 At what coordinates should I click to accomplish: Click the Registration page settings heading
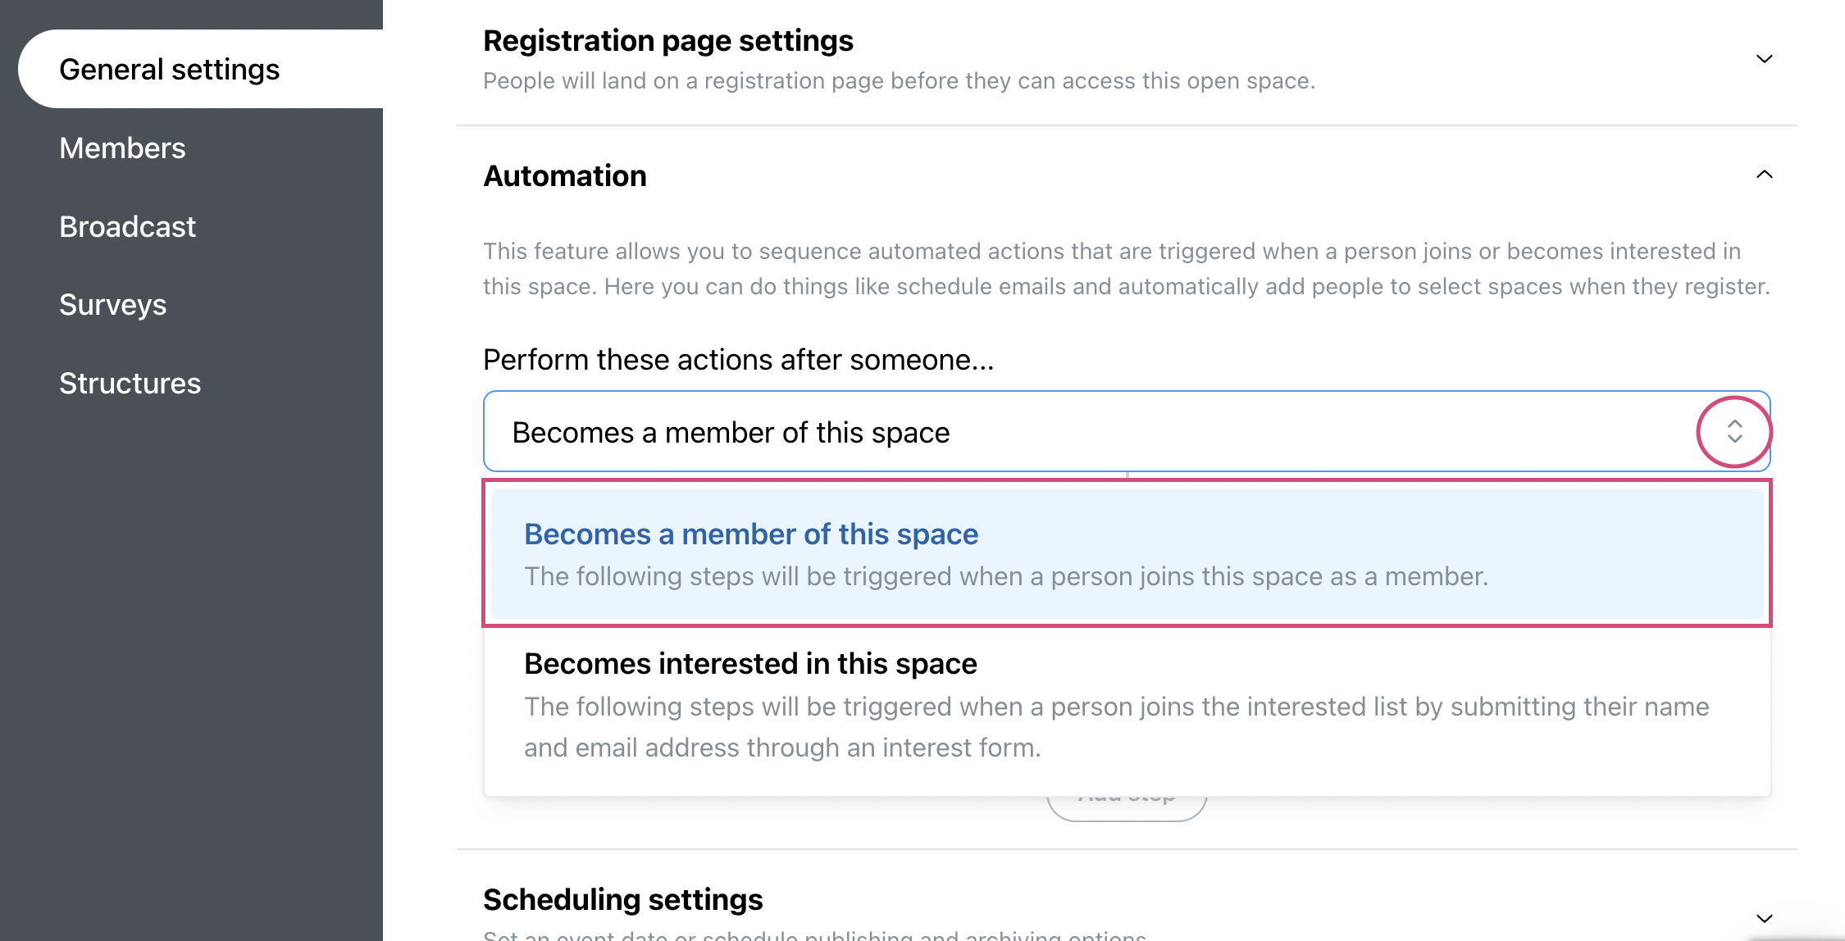click(668, 41)
